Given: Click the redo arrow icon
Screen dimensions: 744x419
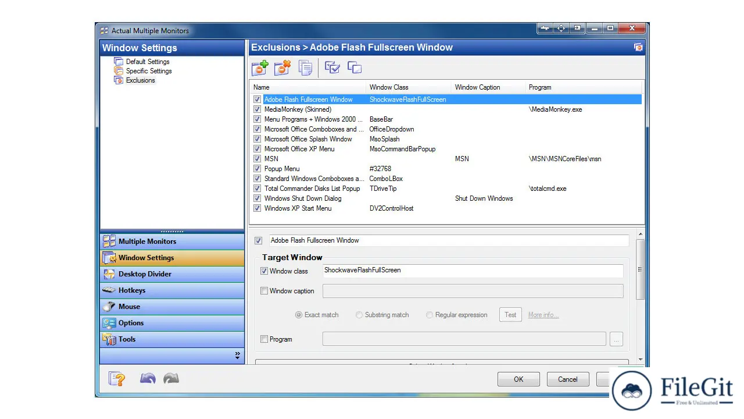Looking at the screenshot, I should (171, 379).
